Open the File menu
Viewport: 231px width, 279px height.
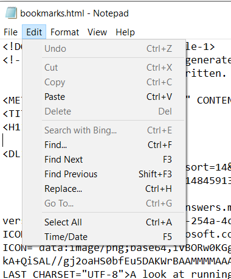coord(11,32)
